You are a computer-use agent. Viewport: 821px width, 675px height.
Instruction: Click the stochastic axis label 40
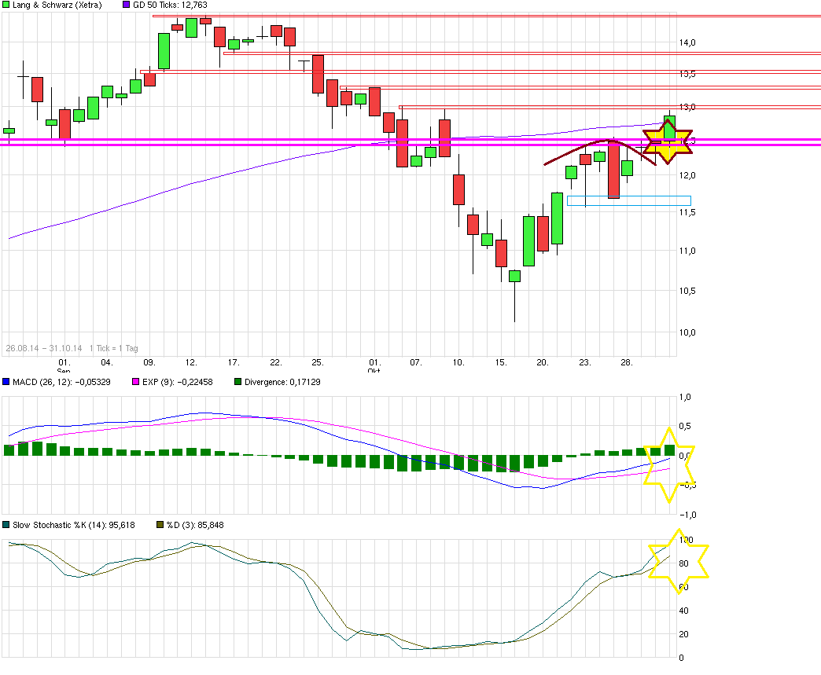click(x=683, y=611)
